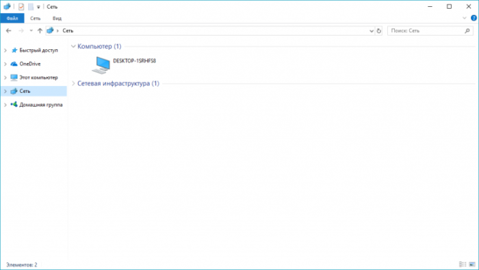The width and height of the screenshot is (479, 270).
Task: Select Домашняя группа in the navigation pane
Action: pyautogui.click(x=41, y=105)
